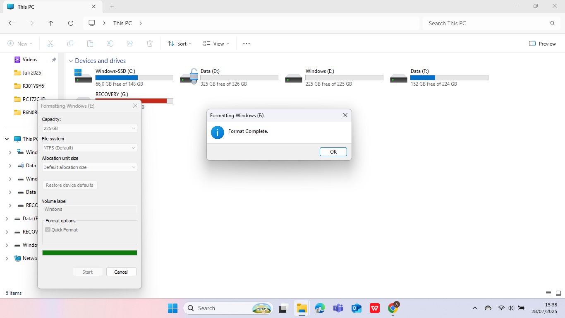Viewport: 565px width, 318px height.
Task: Open the Sort menu
Action: pos(180,44)
